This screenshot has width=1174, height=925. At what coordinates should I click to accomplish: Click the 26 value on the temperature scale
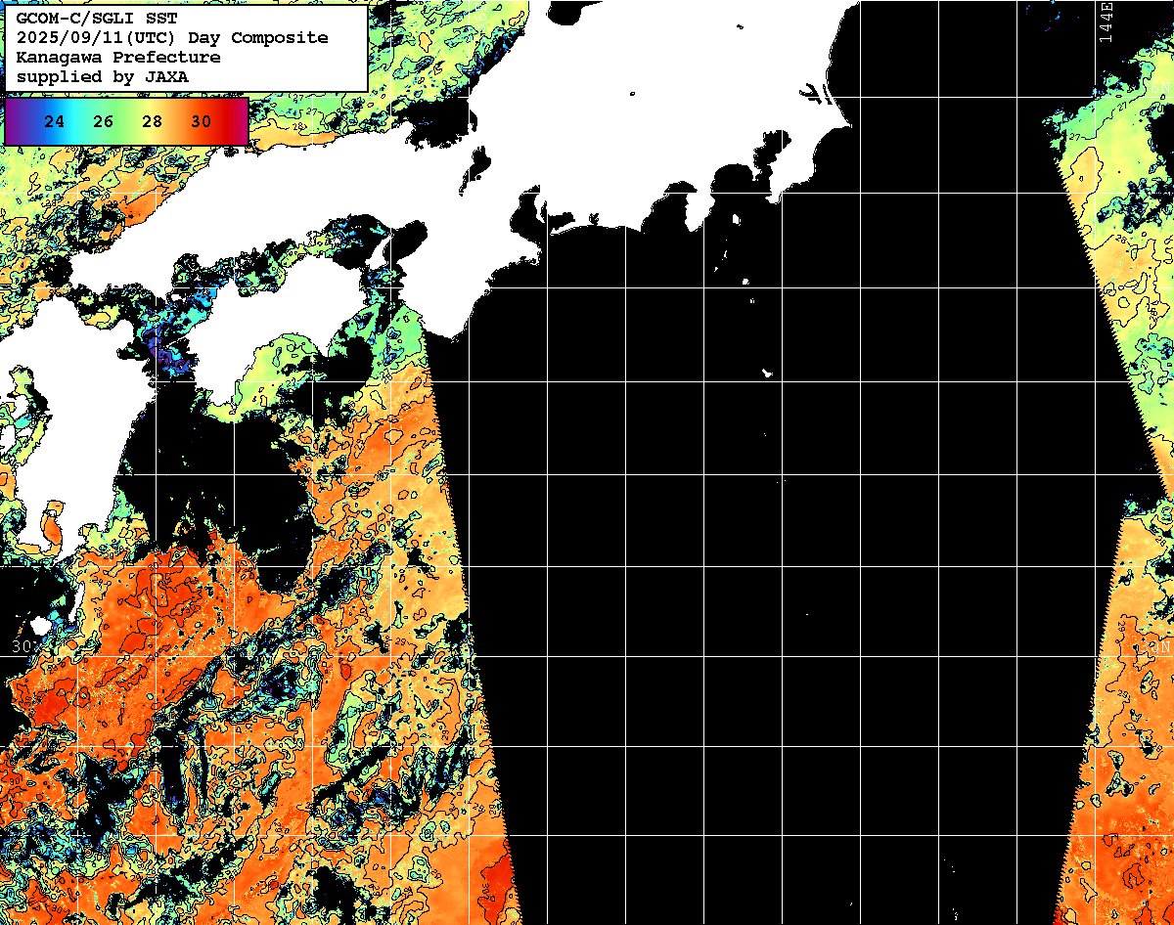[x=104, y=122]
